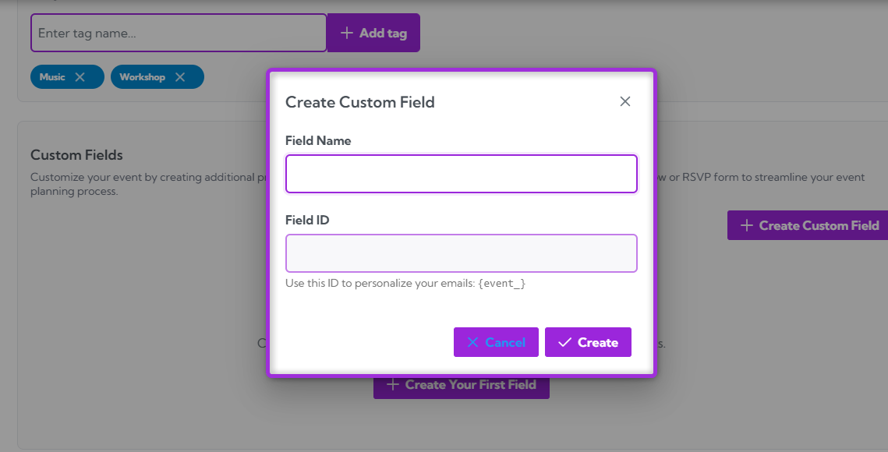Open Create Custom Field from the right panel

coord(811,224)
